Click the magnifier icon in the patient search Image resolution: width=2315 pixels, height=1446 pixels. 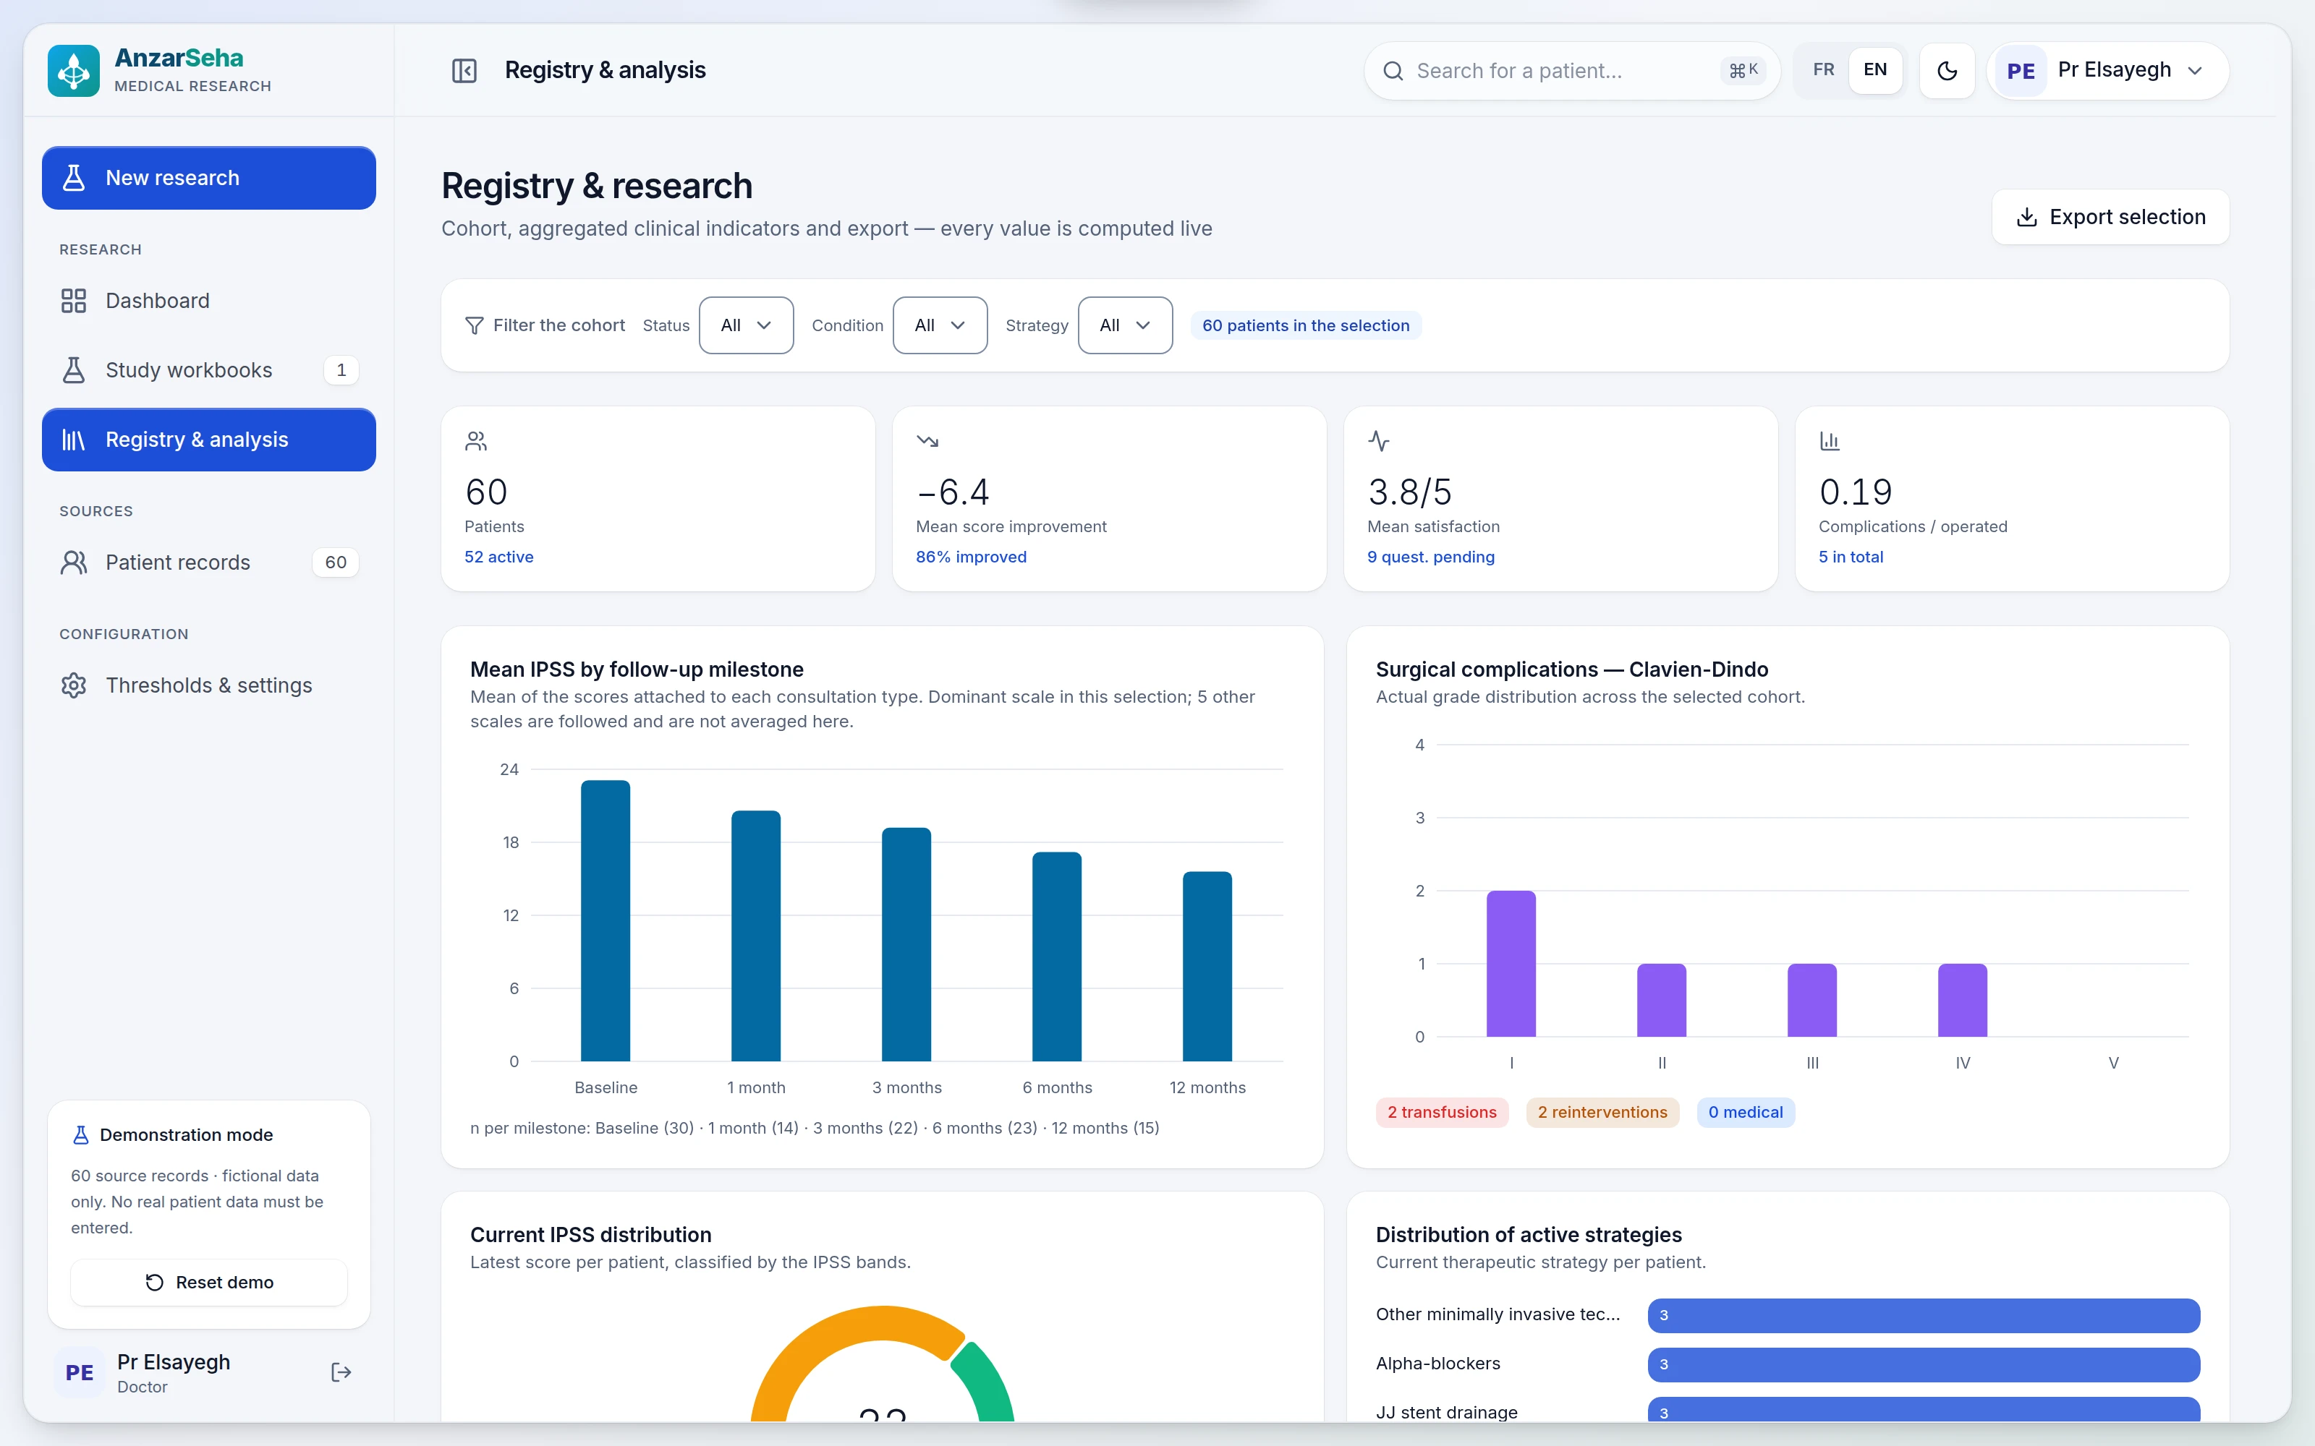click(x=1393, y=71)
